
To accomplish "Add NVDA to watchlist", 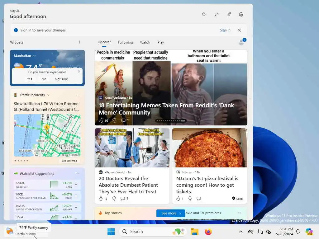I will (x=76, y=208).
